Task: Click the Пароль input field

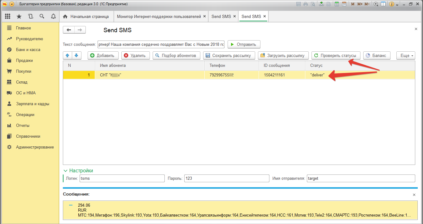Action: 227,179
